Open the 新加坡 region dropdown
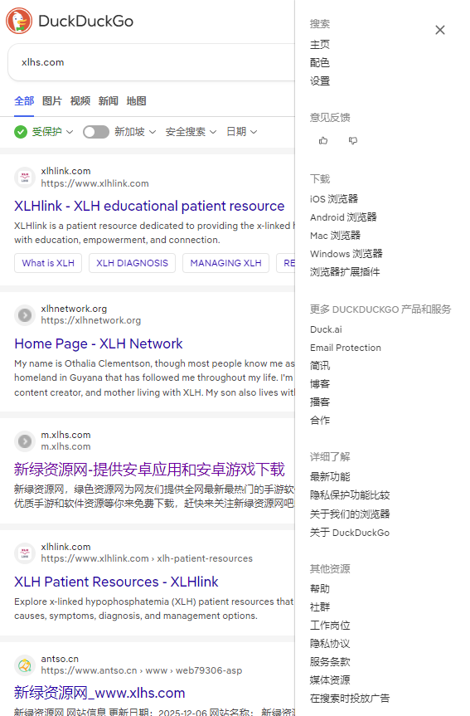The width and height of the screenshot is (470, 716). 135,132
